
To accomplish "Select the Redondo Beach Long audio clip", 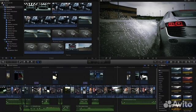I will (x=139, y=102).
